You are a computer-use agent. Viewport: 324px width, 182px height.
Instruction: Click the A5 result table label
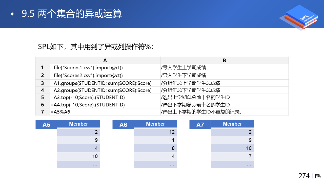pos(46,125)
